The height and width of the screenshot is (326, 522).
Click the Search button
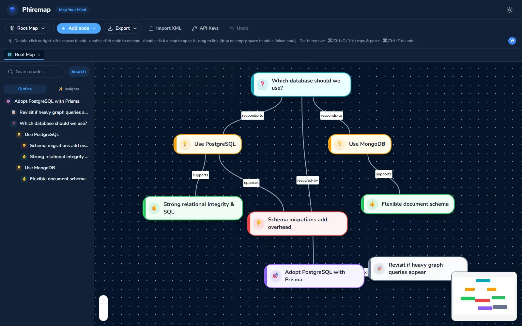point(79,72)
